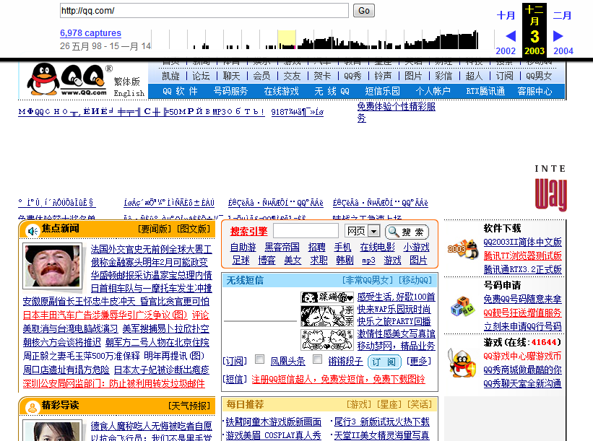Select 十月 in the Wayback toolbar
593x441 pixels.
506,15
